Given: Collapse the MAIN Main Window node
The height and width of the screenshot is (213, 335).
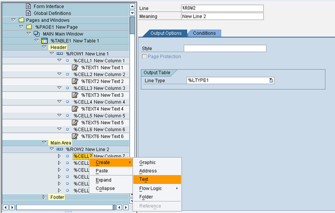Looking at the screenshot, I should (29, 33).
